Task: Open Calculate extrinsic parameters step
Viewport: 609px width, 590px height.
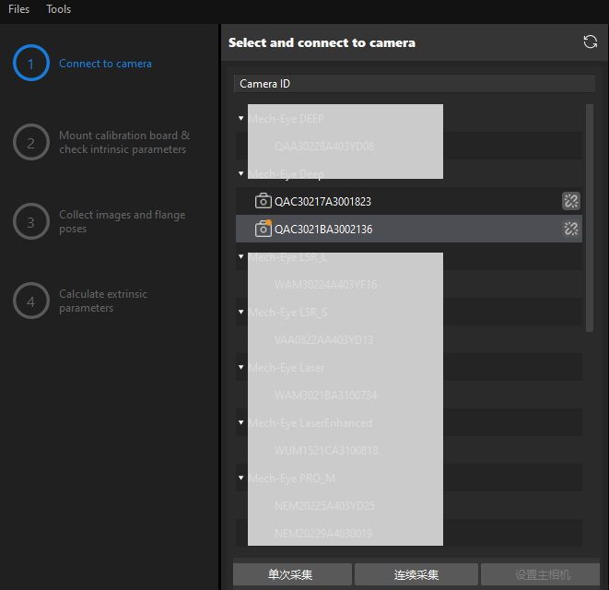Action: [x=103, y=301]
